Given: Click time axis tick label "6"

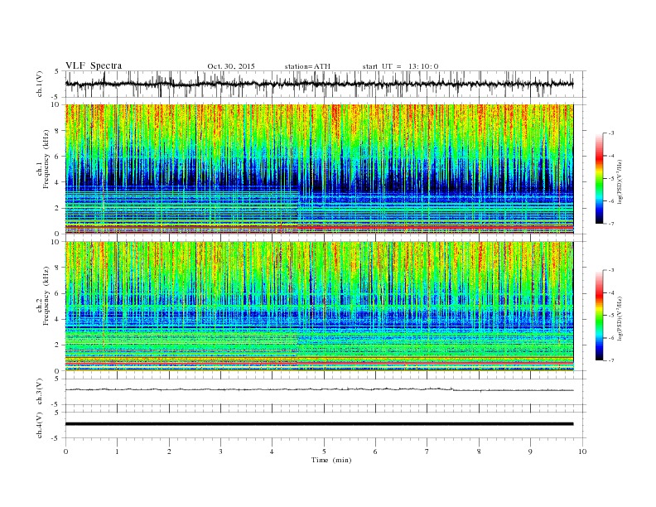Looking at the screenshot, I should 375,451.
